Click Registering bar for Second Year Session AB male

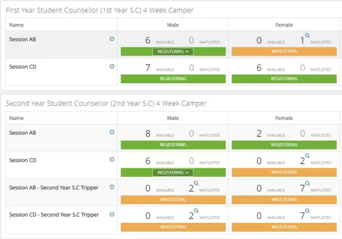tap(173, 145)
